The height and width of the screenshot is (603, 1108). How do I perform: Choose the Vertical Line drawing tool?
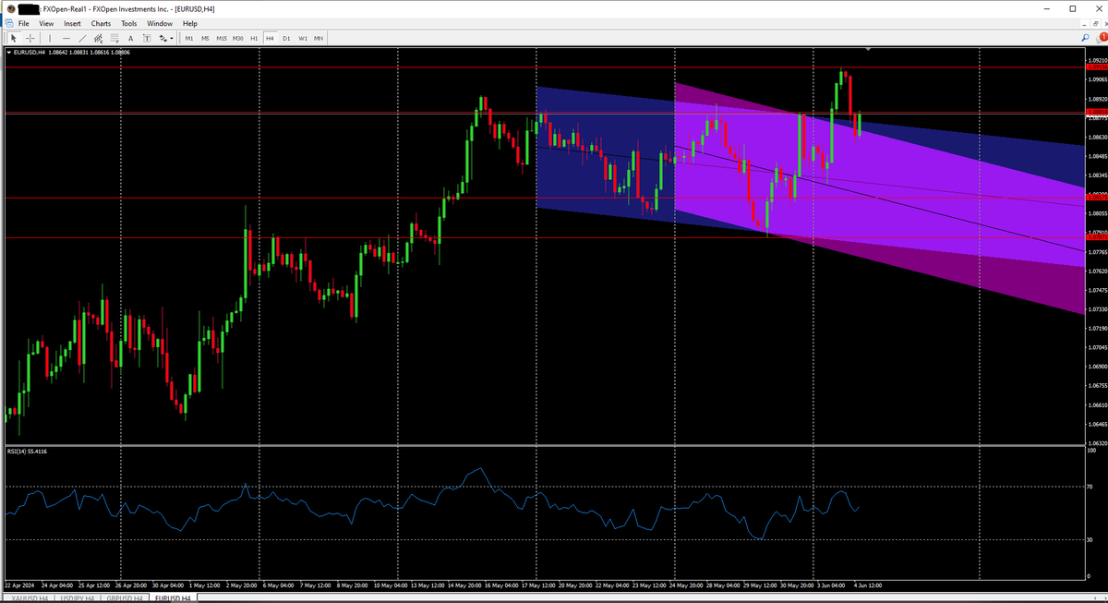click(50, 38)
